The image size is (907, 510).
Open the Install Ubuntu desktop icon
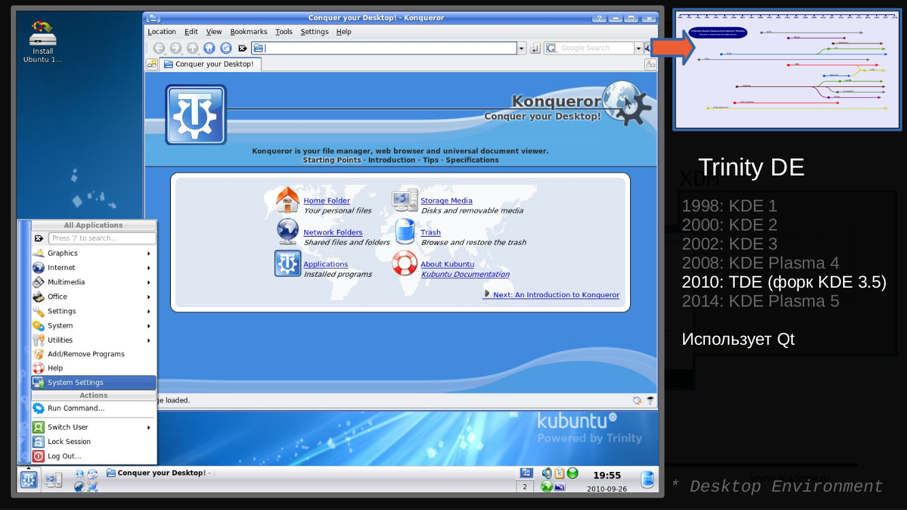43,41
